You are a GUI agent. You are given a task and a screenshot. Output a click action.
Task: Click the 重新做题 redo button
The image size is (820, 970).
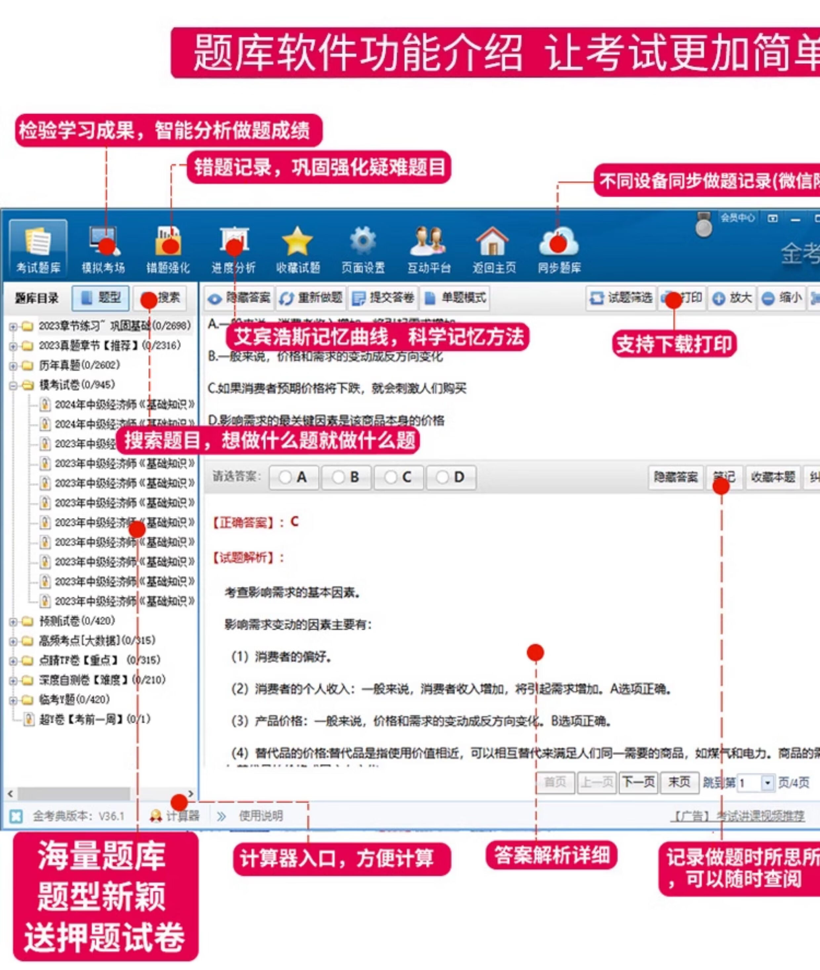coord(310,298)
